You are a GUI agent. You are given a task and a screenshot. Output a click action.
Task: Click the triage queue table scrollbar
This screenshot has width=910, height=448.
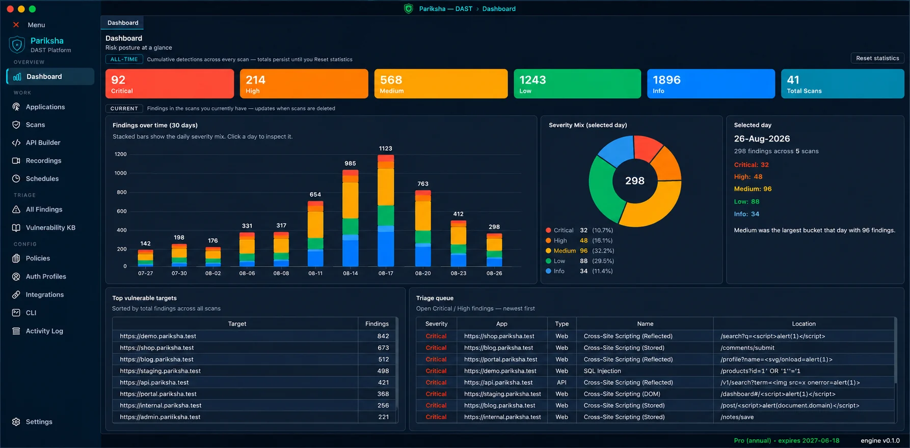(x=896, y=351)
